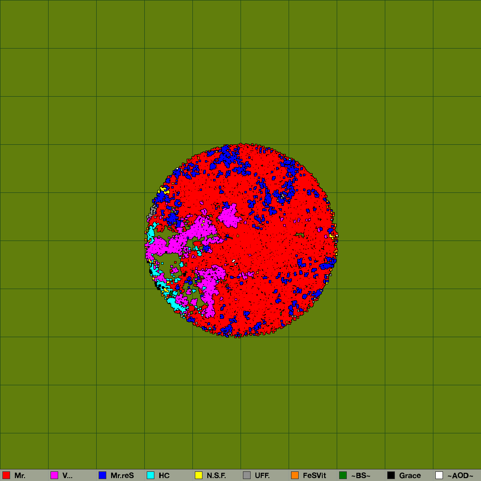481x481 pixels.
Task: Click the gray UFF. legend swatch
Action: [247, 475]
